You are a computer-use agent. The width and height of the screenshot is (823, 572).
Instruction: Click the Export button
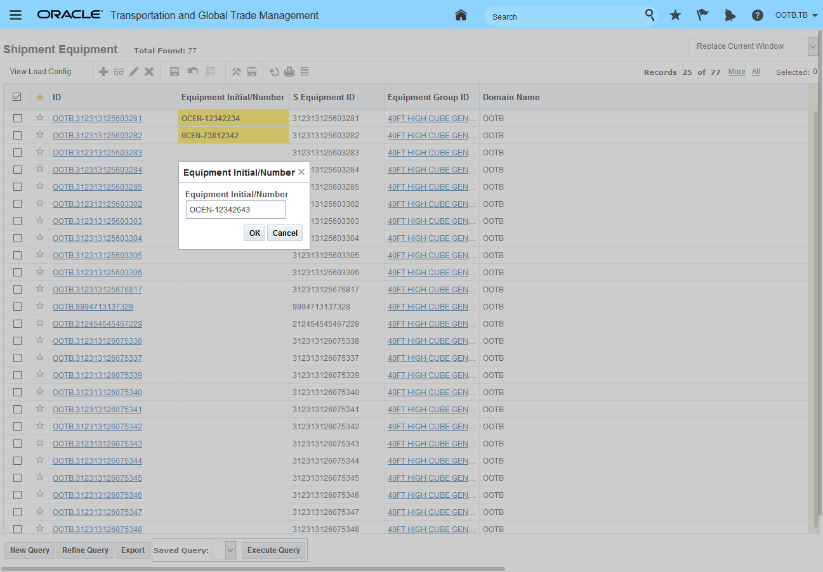(133, 550)
